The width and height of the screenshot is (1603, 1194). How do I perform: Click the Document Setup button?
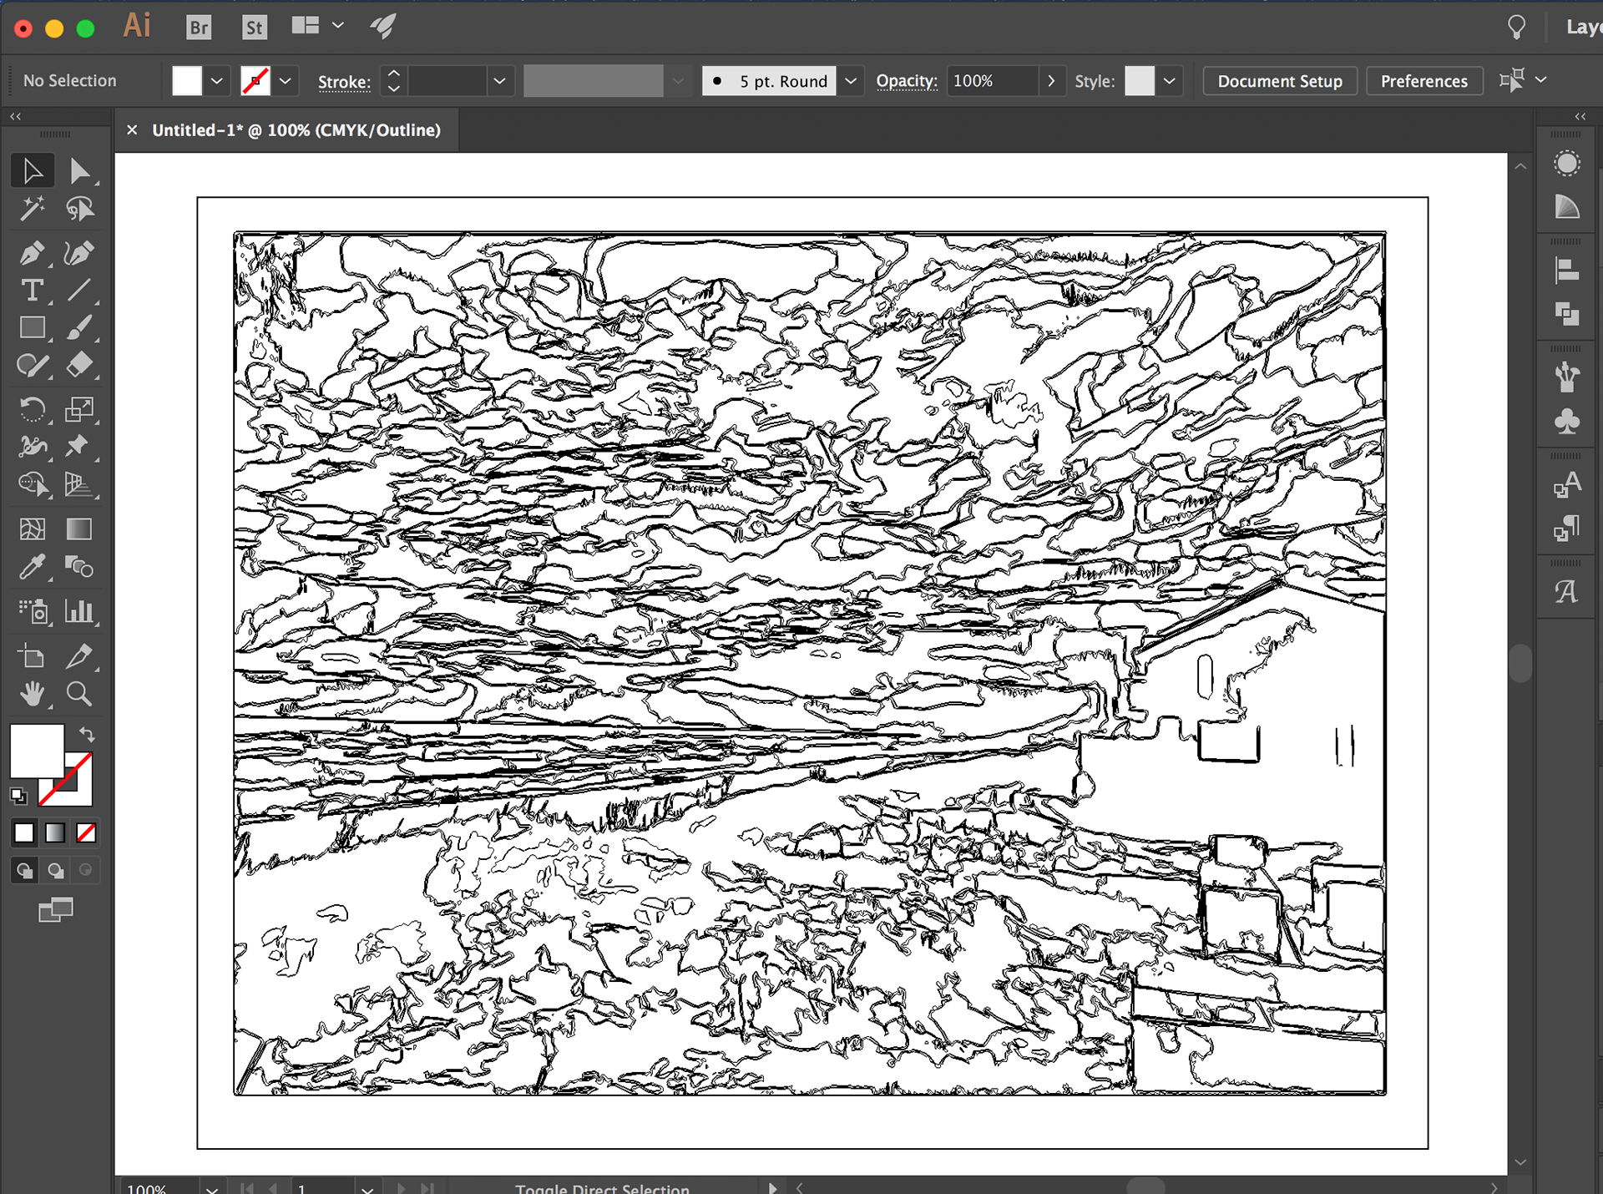coord(1279,81)
